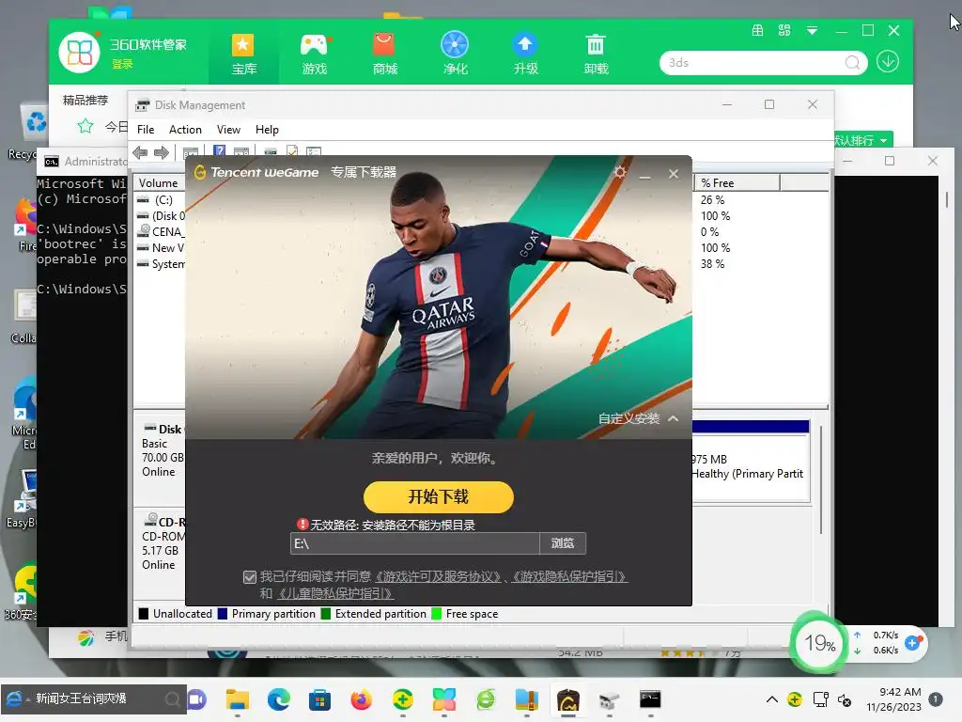Image resolution: width=962 pixels, height=722 pixels.
Task: Open the Command Prompt taskbar icon
Action: point(650,699)
